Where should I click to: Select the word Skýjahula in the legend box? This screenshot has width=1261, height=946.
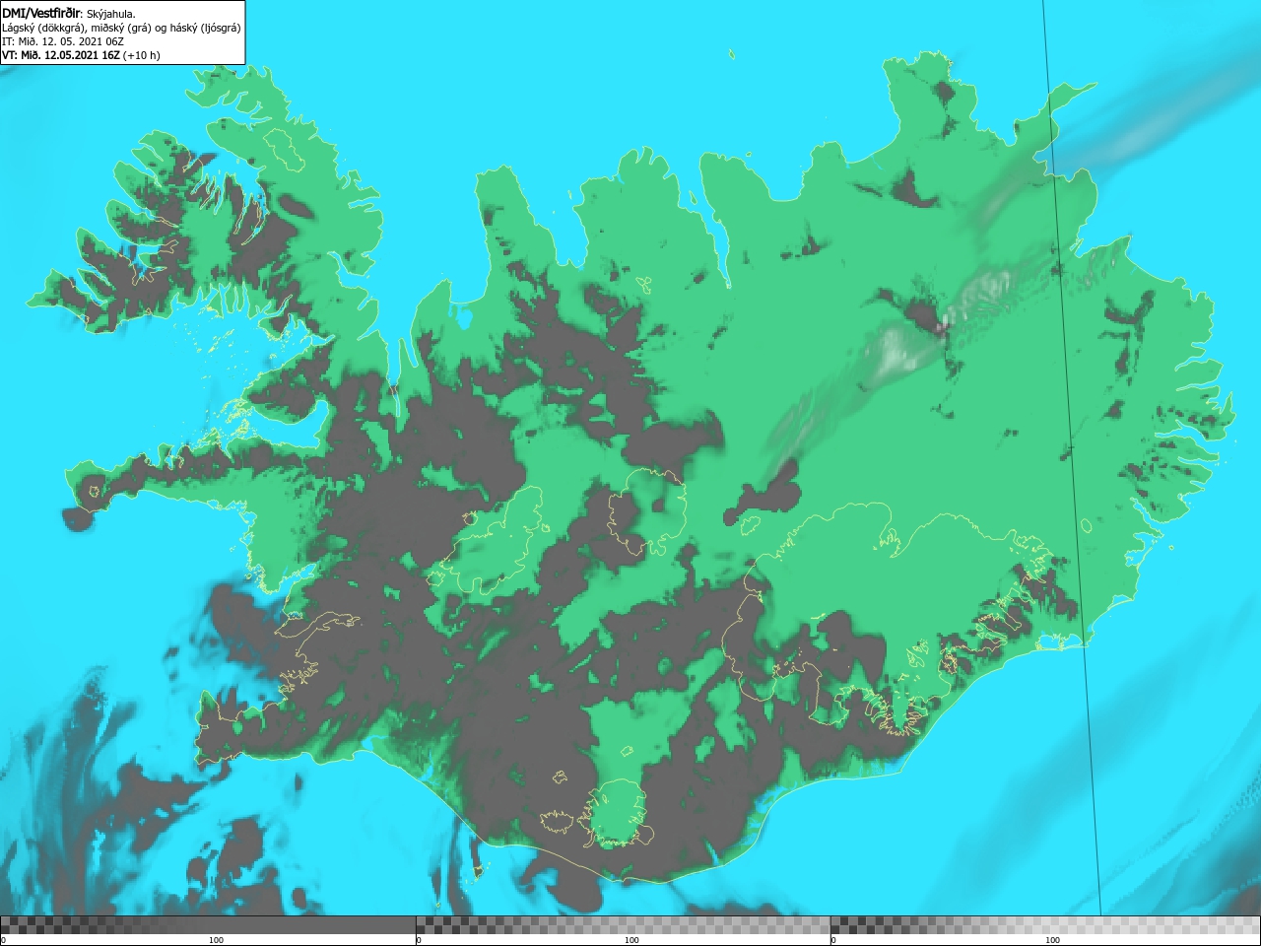(111, 14)
